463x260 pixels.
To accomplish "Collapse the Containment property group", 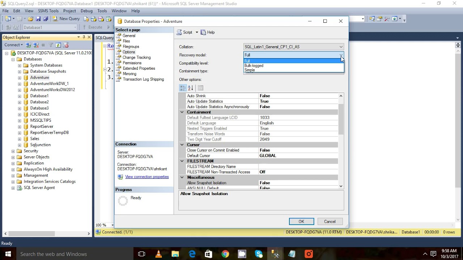I will pyautogui.click(x=182, y=112).
